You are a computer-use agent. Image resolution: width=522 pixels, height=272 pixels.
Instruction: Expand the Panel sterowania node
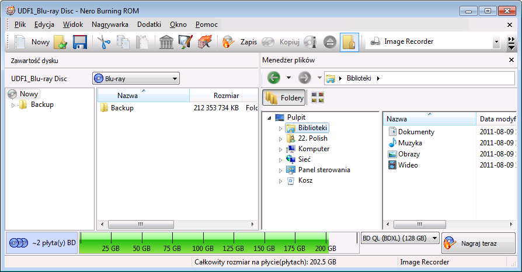280,170
